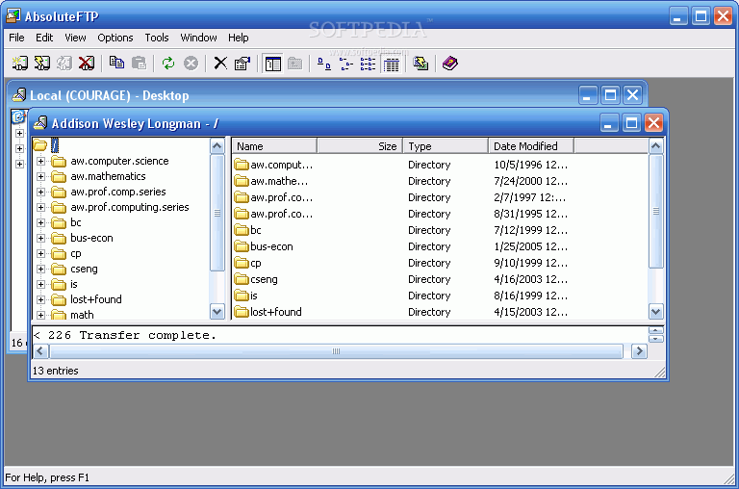Screen dimensions: 739x489
Task: Expand the aw.prof.comp.series tree node
Action: coord(41,192)
